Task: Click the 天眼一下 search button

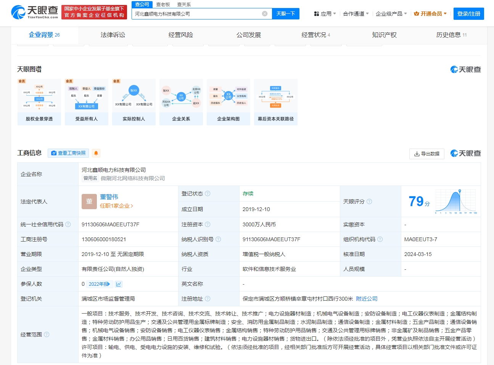Action: tap(286, 14)
